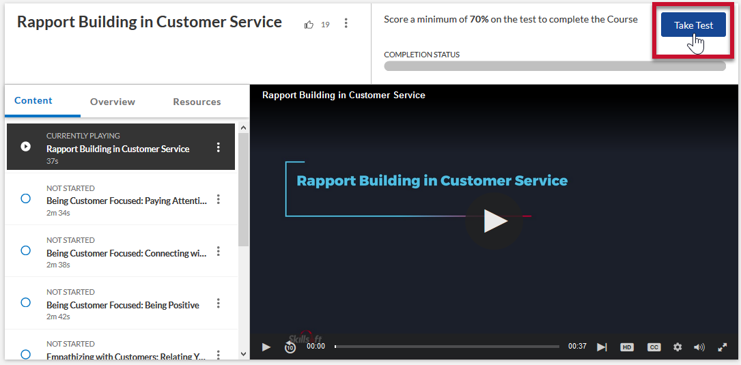The image size is (741, 365).
Task: Click the Take Test button
Action: point(693,25)
